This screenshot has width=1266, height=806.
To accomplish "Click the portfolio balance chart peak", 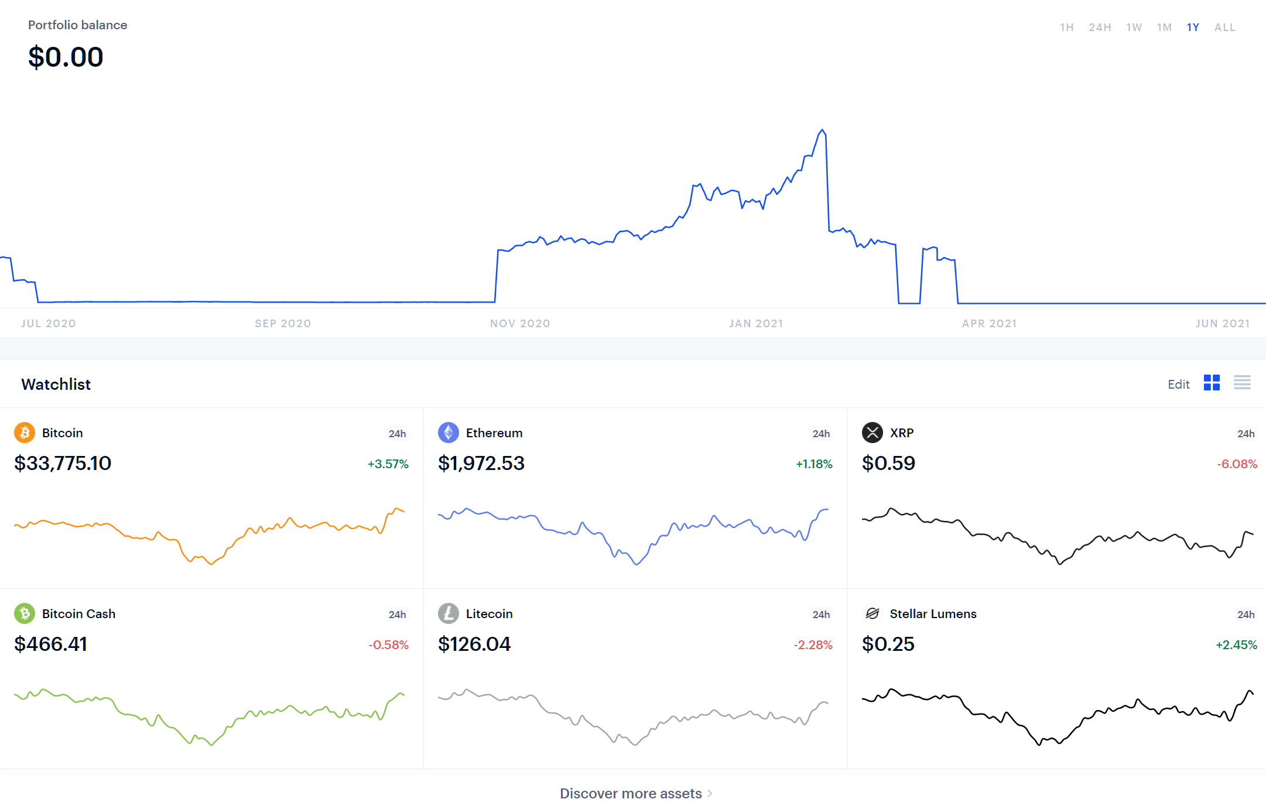I will point(822,131).
